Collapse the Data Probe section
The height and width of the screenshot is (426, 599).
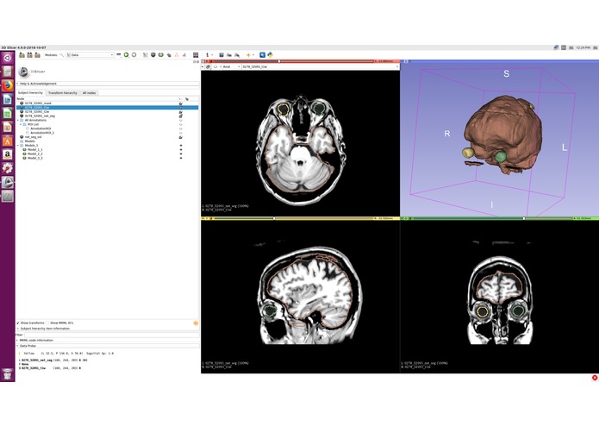(108, 346)
